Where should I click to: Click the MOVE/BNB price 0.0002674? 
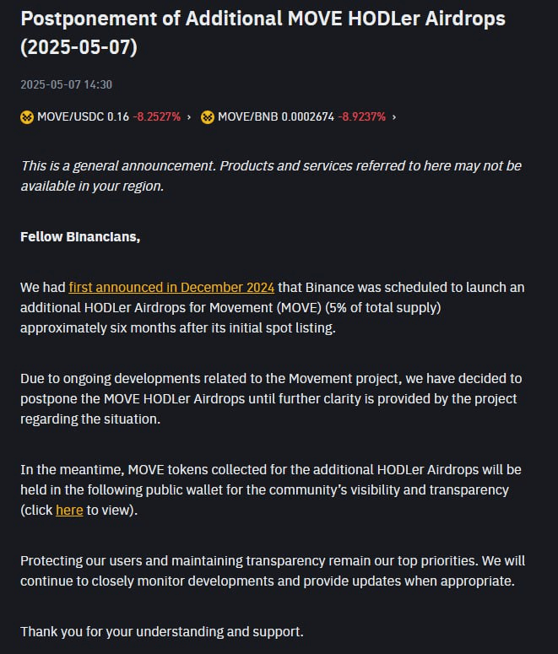pyautogui.click(x=308, y=116)
